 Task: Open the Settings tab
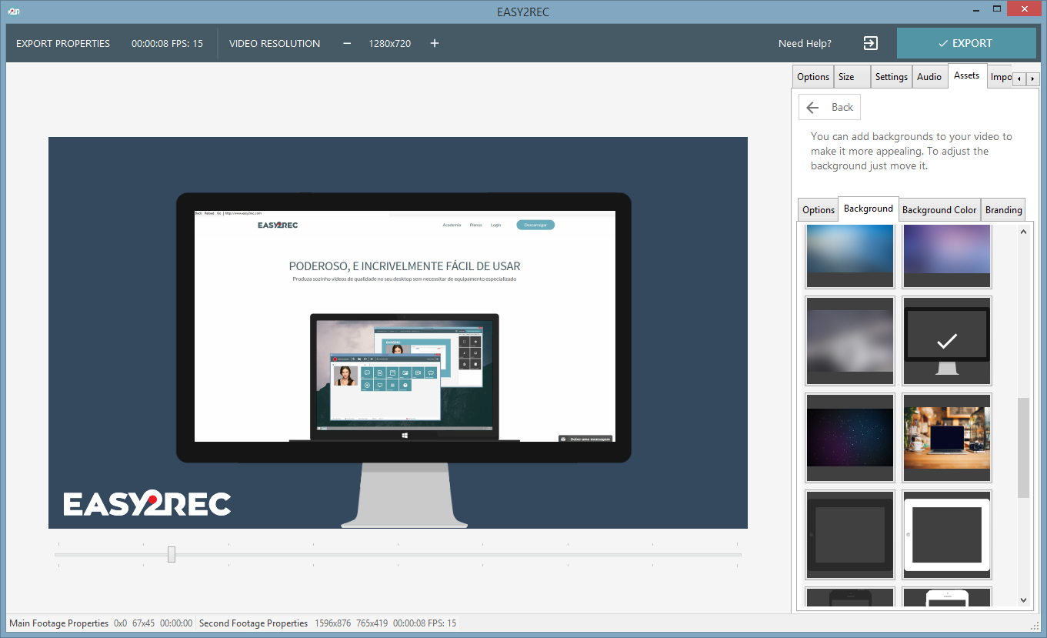tap(892, 77)
